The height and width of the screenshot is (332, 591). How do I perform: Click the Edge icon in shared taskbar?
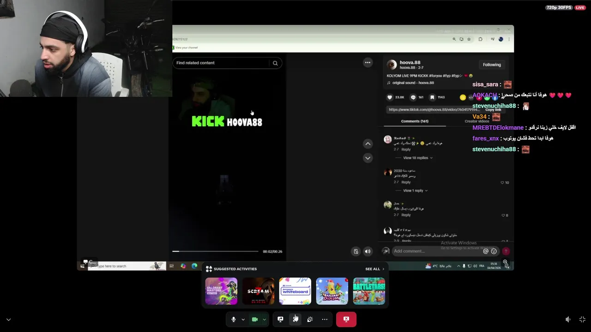194,266
